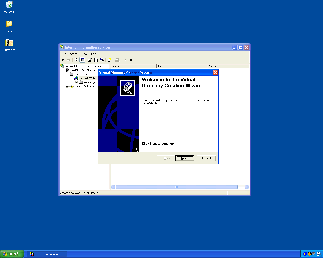Toggle the Show/Hide Console Tree button
Screen dimensions: 323x258
(x=82, y=60)
